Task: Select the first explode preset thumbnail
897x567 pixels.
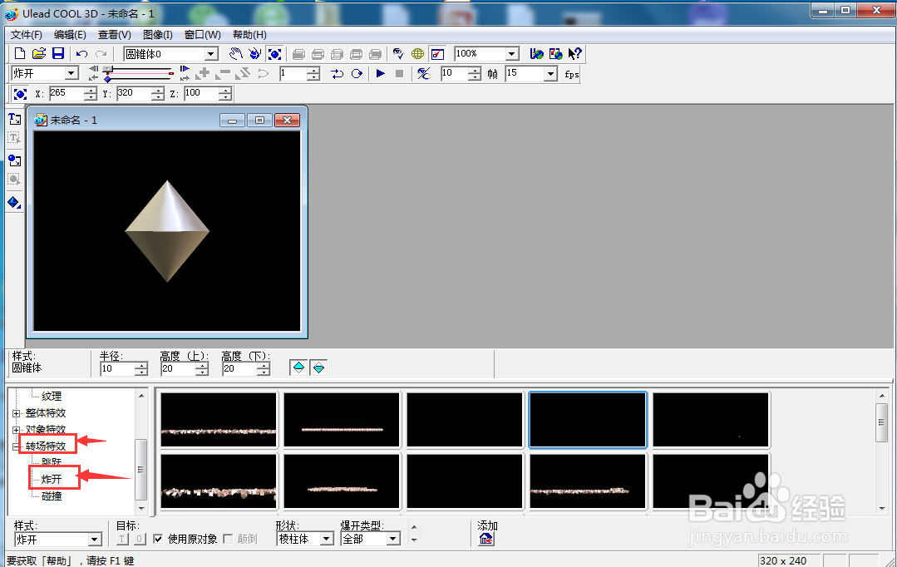Action: (x=219, y=419)
